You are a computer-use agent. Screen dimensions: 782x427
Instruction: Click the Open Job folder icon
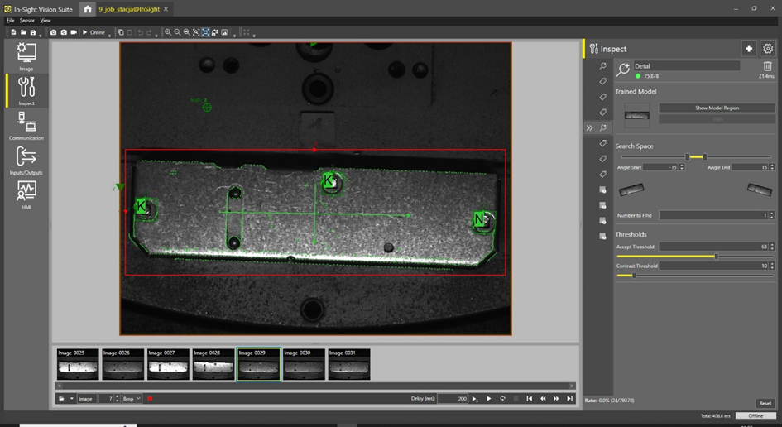23,32
